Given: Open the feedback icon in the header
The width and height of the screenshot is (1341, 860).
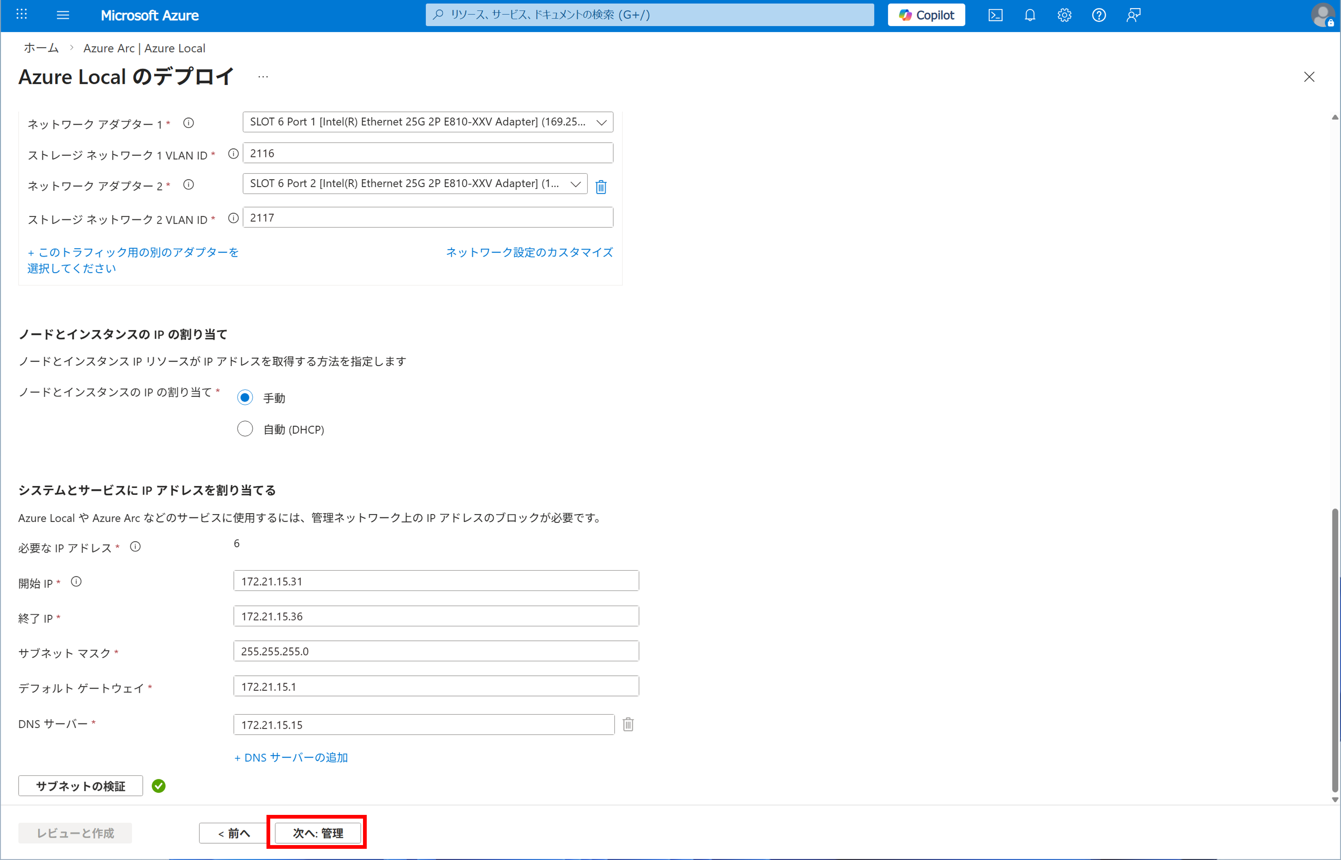Looking at the screenshot, I should tap(1133, 15).
